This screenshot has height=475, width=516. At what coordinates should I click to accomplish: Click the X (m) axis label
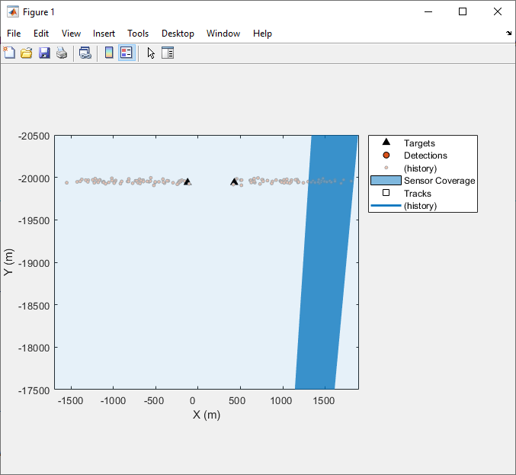[x=207, y=415]
